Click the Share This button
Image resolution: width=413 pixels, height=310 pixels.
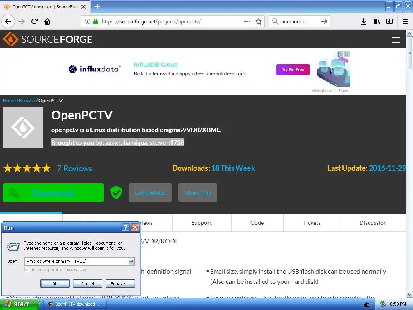click(198, 193)
